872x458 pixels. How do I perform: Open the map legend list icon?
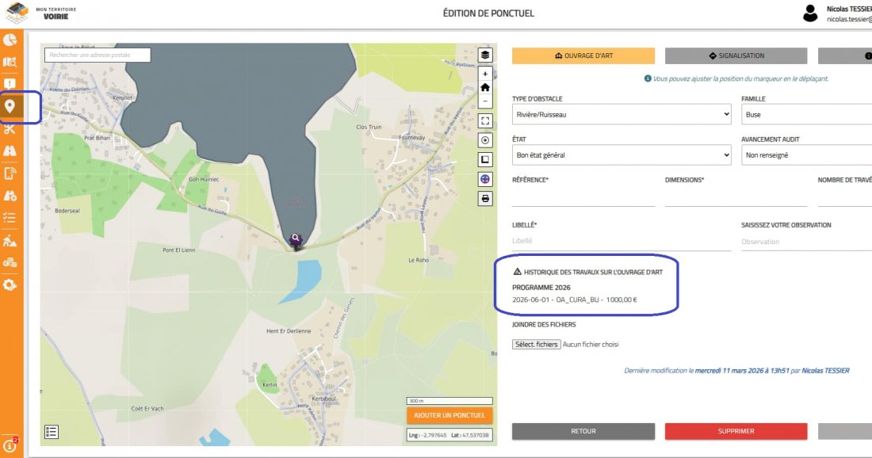coord(52,431)
